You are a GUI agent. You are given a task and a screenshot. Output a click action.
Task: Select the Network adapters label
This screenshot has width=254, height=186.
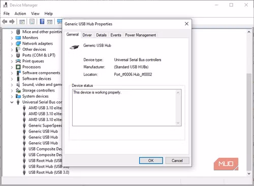pyautogui.click(x=38, y=44)
